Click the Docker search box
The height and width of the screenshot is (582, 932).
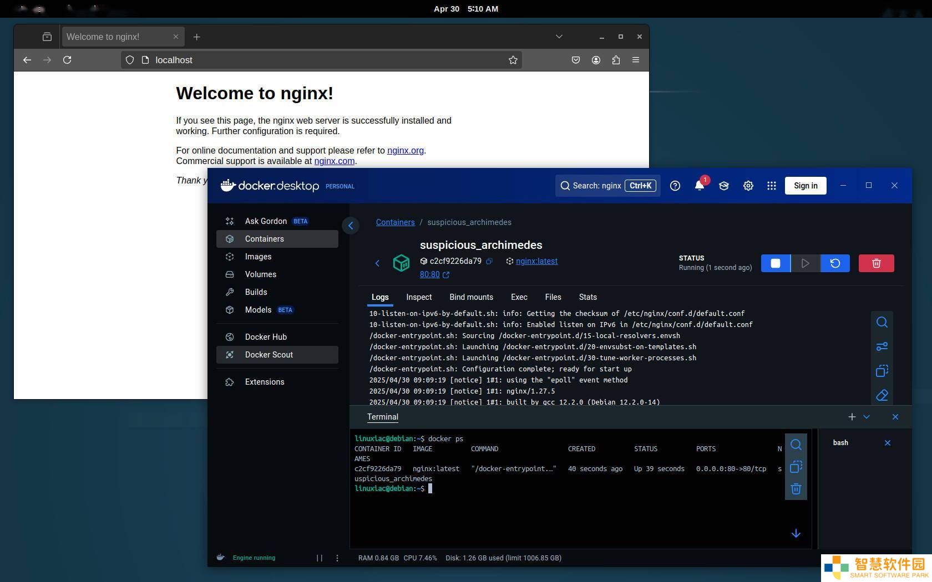pyautogui.click(x=608, y=186)
